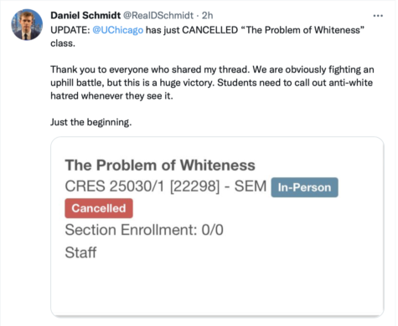The width and height of the screenshot is (398, 326).
Task: Click the CRES 25030/1 course code
Action: (115, 186)
